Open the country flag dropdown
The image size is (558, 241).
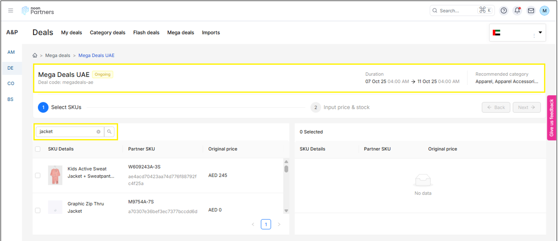pos(517,33)
